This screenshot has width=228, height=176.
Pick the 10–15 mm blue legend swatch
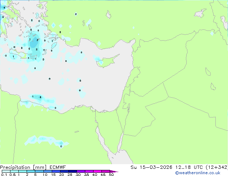pyautogui.click(x=47, y=171)
